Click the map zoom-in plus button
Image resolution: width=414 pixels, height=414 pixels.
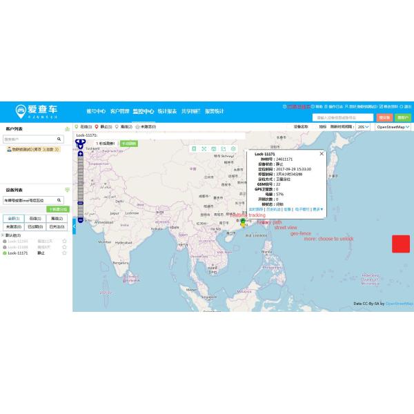tap(80, 153)
